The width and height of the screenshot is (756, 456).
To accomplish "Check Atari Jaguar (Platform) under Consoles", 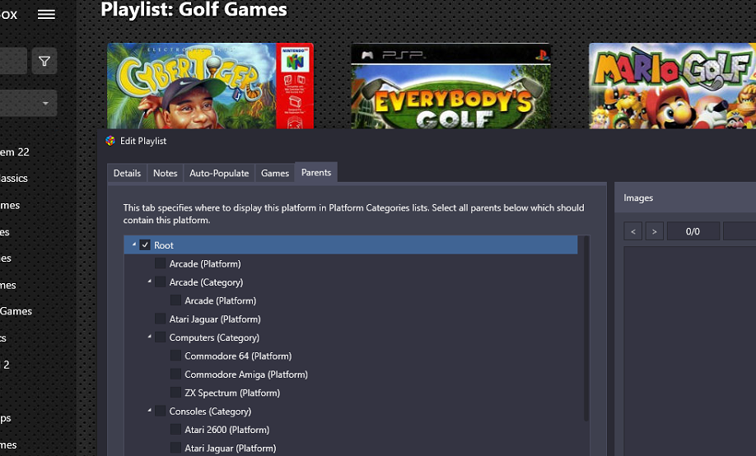I will point(175,448).
